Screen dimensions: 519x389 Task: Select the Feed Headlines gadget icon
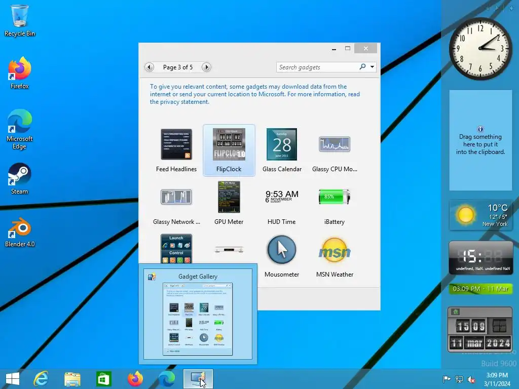176,144
